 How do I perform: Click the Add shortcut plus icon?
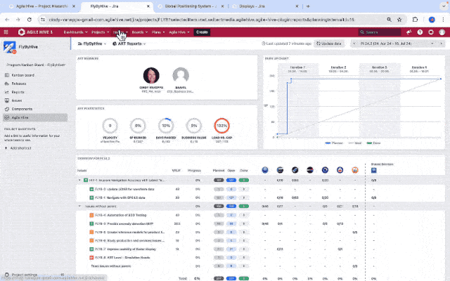pos(6,148)
